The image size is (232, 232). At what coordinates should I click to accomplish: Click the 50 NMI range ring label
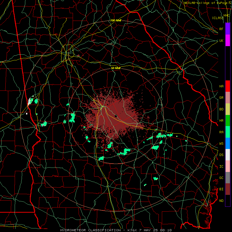pyautogui.click(x=116, y=68)
